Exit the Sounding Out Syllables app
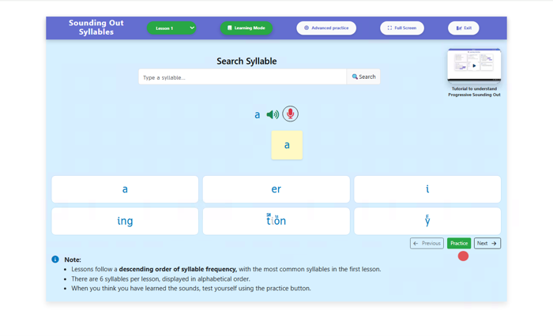The height and width of the screenshot is (336, 553). coord(464,28)
